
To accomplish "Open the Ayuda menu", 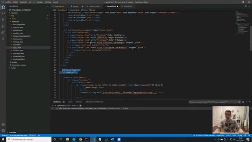I will click(56, 2).
